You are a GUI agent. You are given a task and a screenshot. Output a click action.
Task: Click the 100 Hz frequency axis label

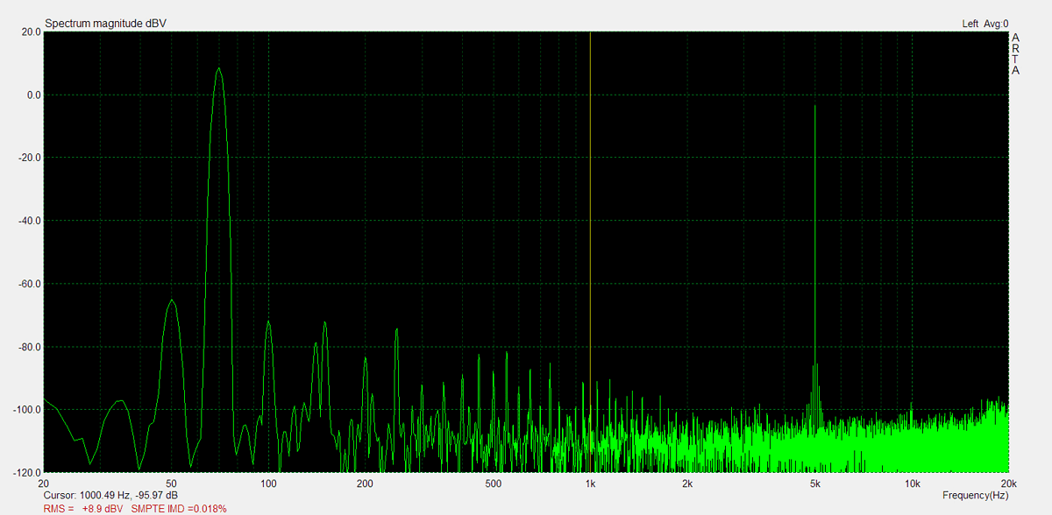pyautogui.click(x=268, y=483)
